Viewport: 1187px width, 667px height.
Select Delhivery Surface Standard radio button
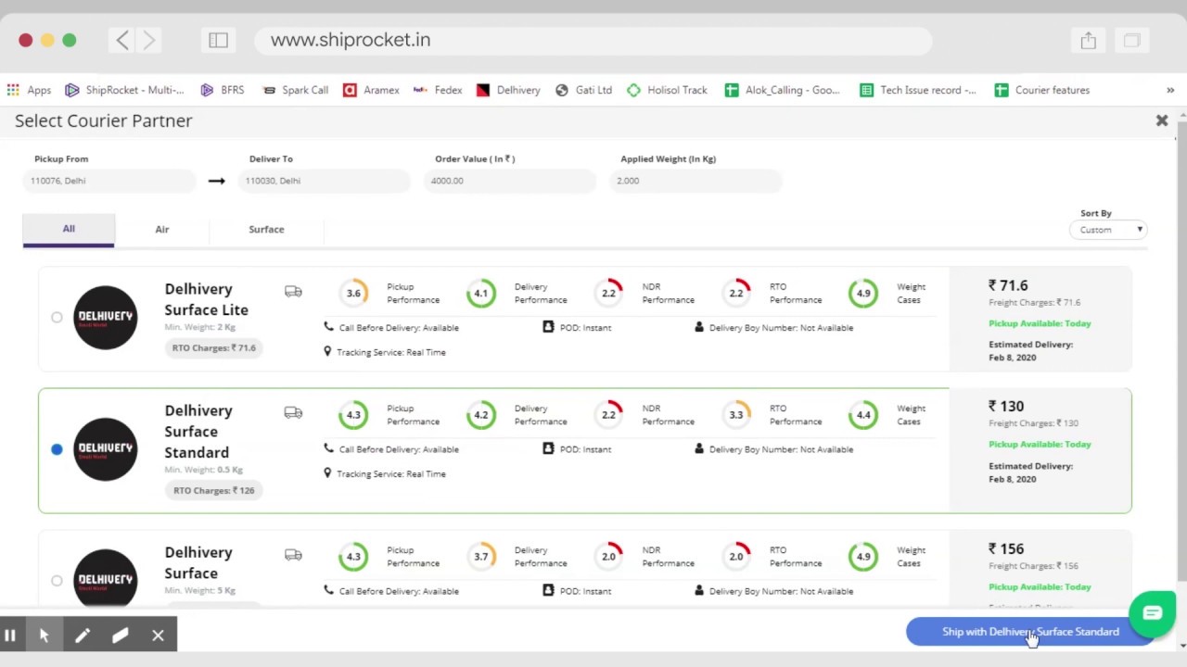coord(57,449)
